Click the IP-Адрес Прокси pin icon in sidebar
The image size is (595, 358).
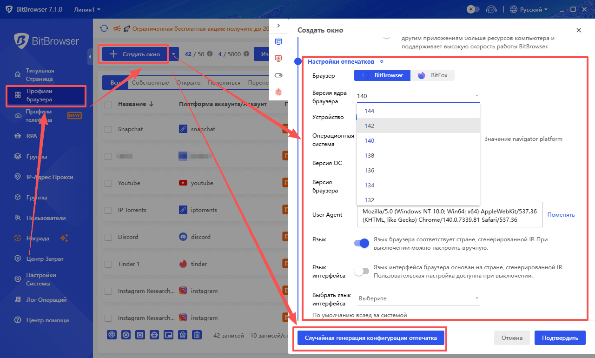click(x=18, y=177)
